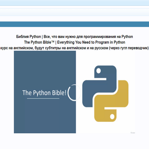Click the Russian title line "Библия Python | Все, что вам нужно для программирования на Python"

point(74,37)
